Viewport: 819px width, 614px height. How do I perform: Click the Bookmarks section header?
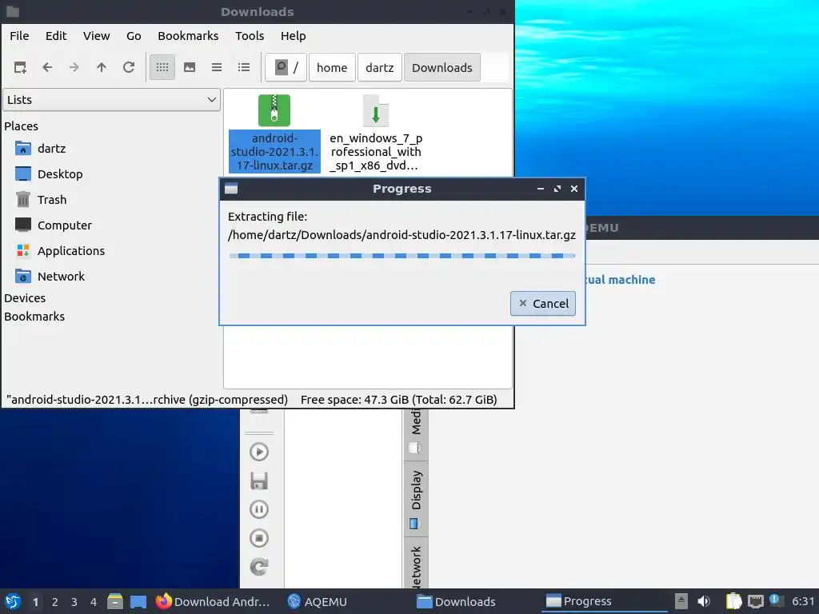click(34, 317)
